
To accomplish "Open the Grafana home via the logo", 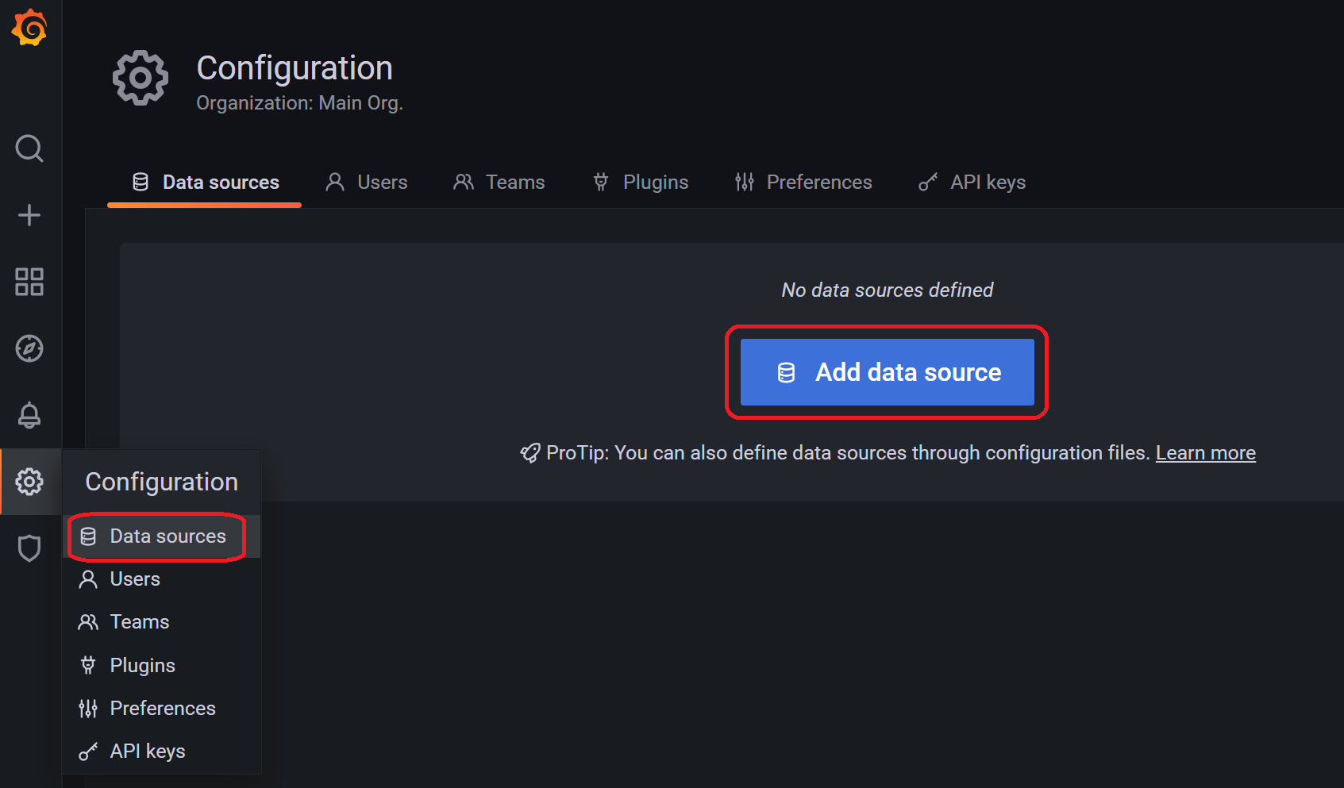I will click(x=29, y=28).
